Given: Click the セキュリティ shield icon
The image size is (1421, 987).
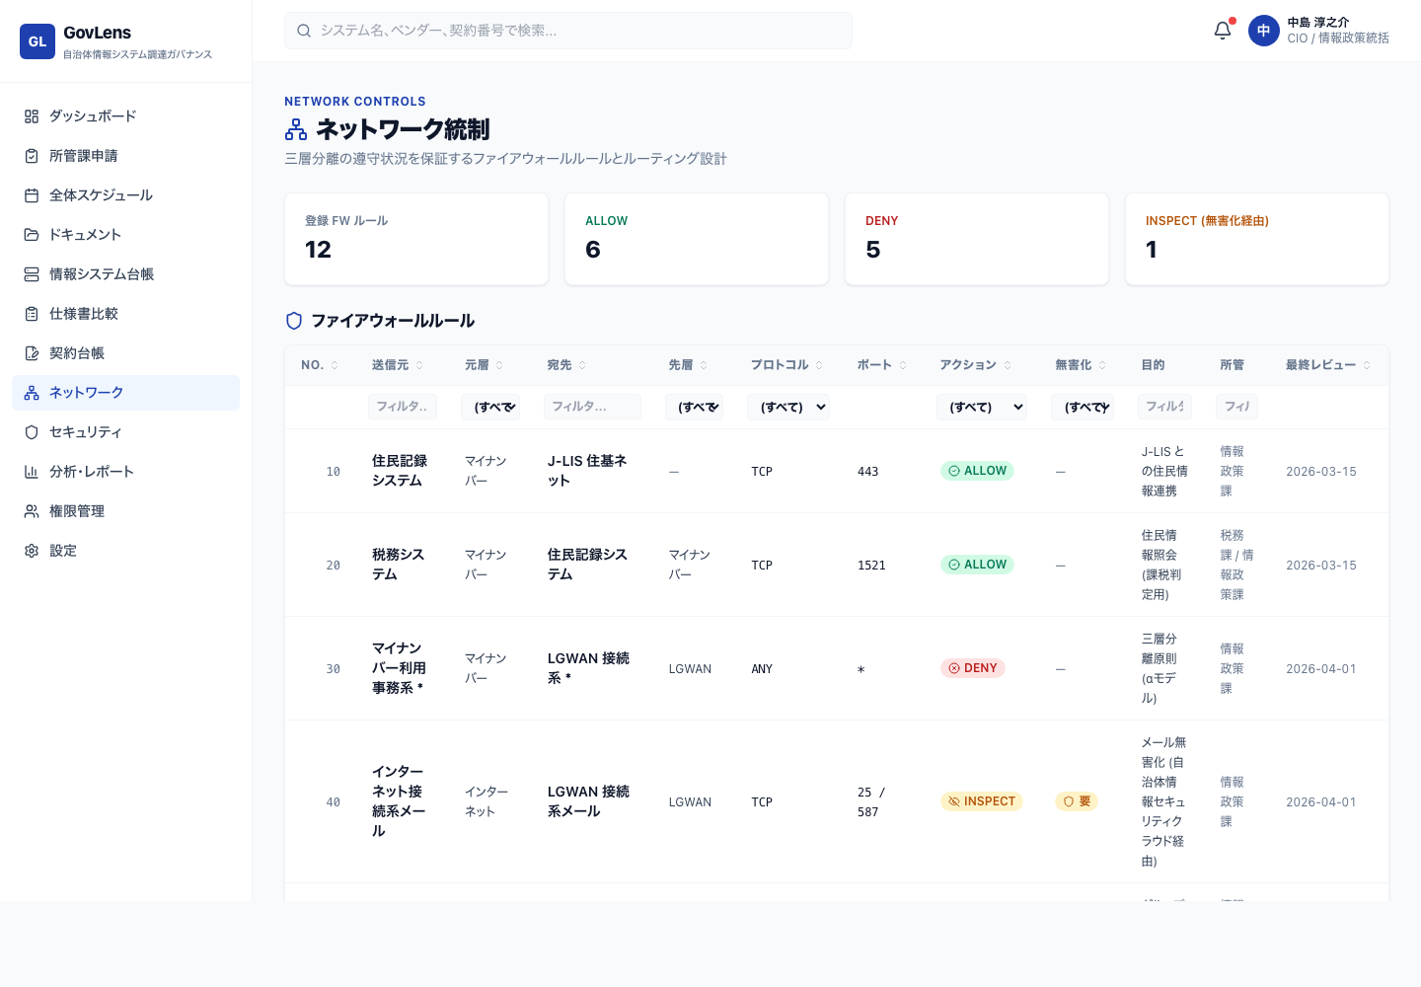Looking at the screenshot, I should click(x=32, y=432).
